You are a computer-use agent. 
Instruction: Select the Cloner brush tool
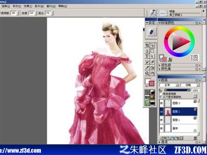(147, 62)
